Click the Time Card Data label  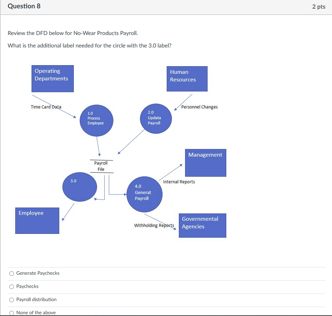click(46, 107)
